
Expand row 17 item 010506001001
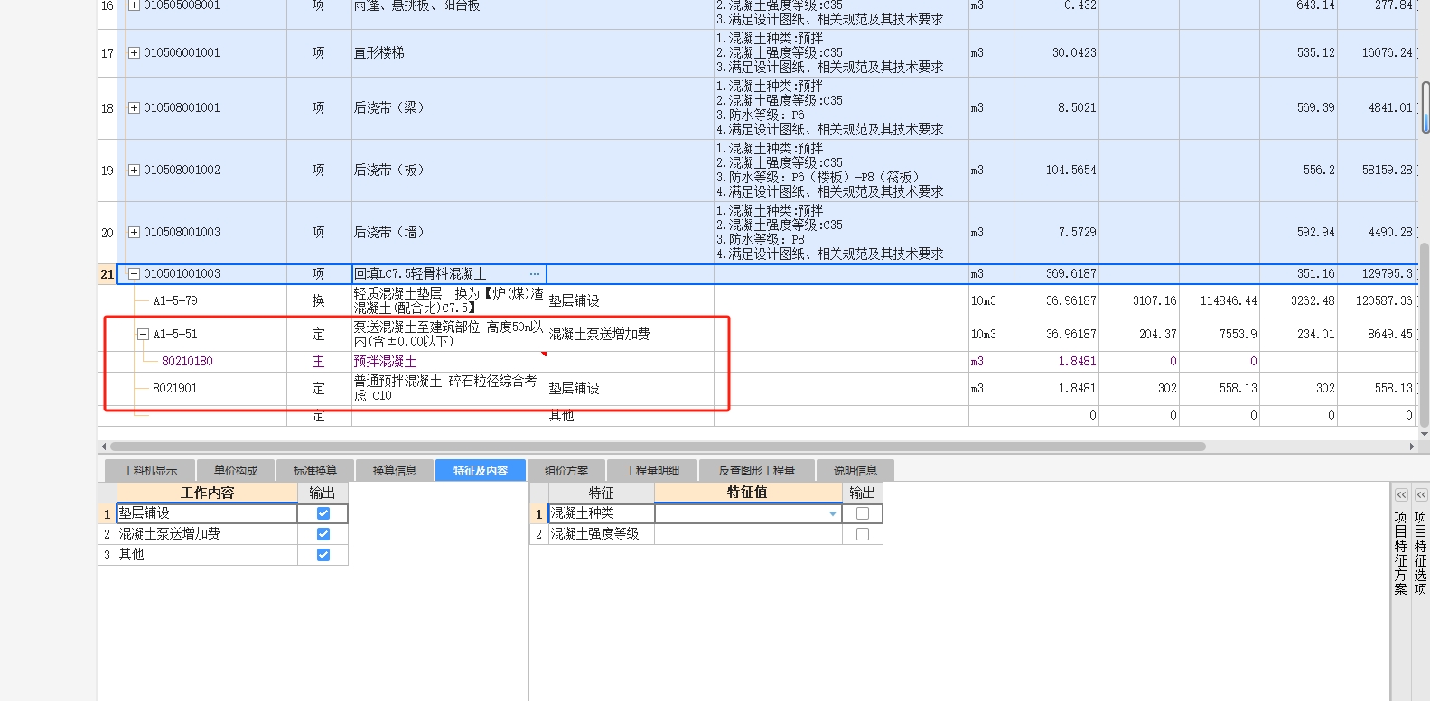point(134,53)
